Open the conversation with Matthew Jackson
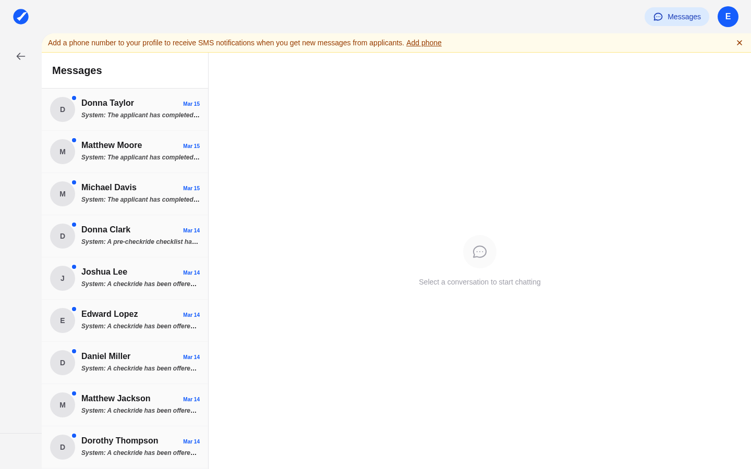 [x=125, y=404]
